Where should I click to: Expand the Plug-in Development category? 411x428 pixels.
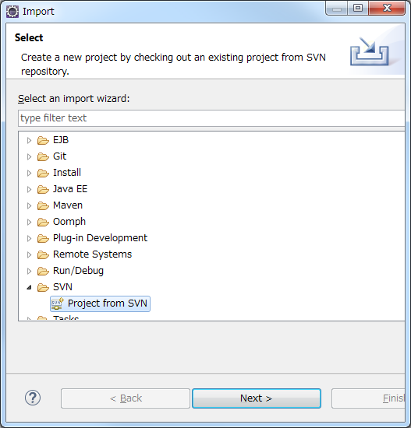pyautogui.click(x=29, y=238)
